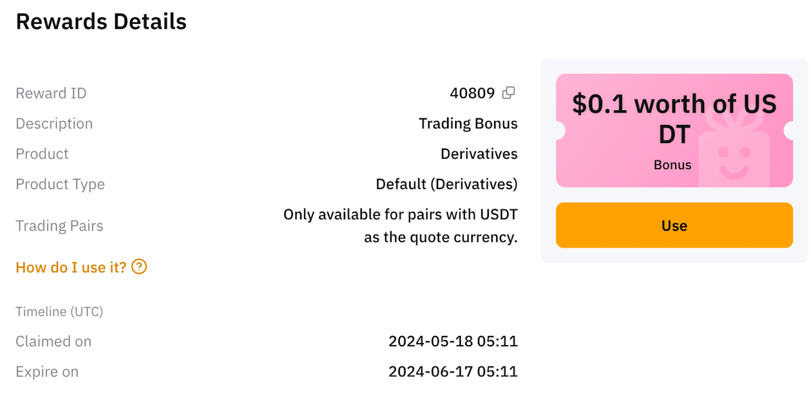
Task: Click the USDT quote currency pairs text
Action: point(400,226)
